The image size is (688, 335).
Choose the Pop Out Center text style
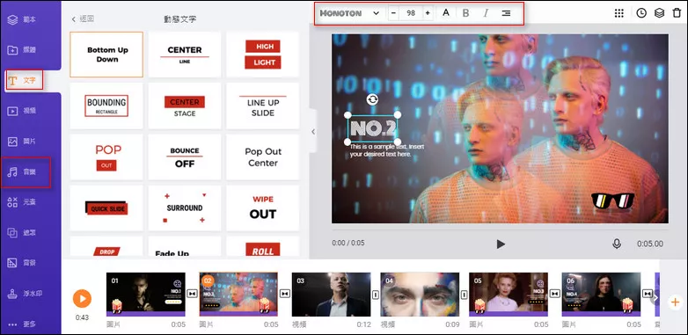tap(263, 157)
